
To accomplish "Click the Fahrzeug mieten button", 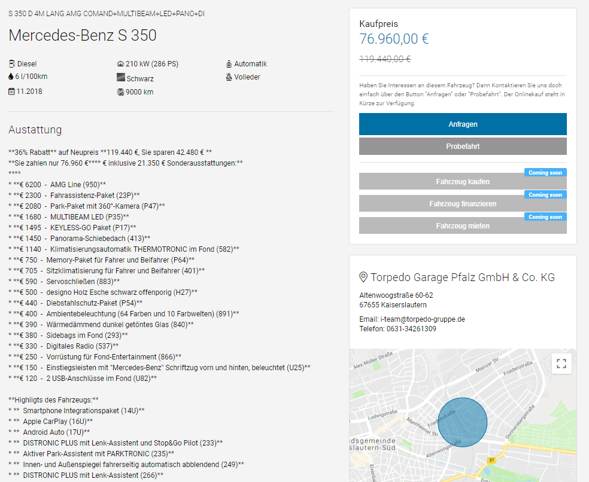I will [x=463, y=226].
